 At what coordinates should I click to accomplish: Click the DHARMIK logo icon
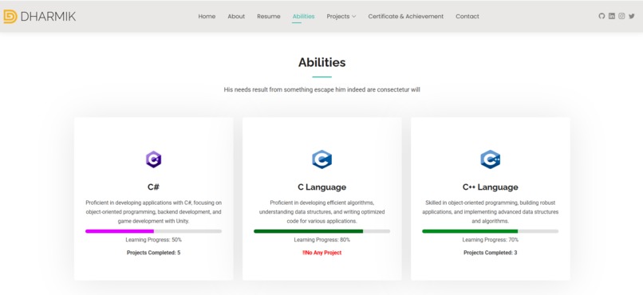[x=10, y=17]
